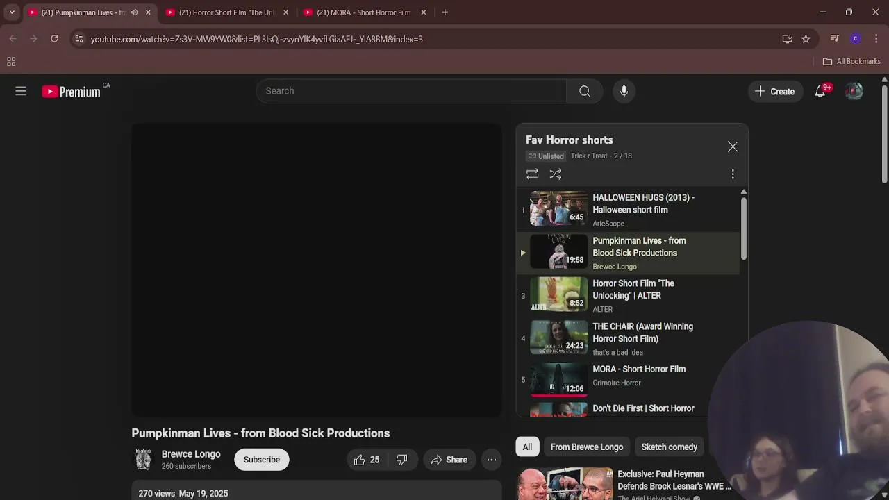Image resolution: width=889 pixels, height=500 pixels.
Task: Select the Sketch comedy chip
Action: (x=669, y=447)
